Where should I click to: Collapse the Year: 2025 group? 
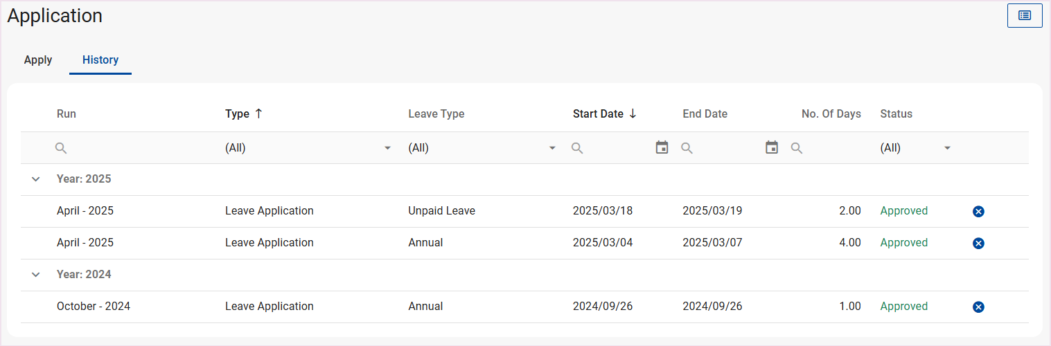36,179
